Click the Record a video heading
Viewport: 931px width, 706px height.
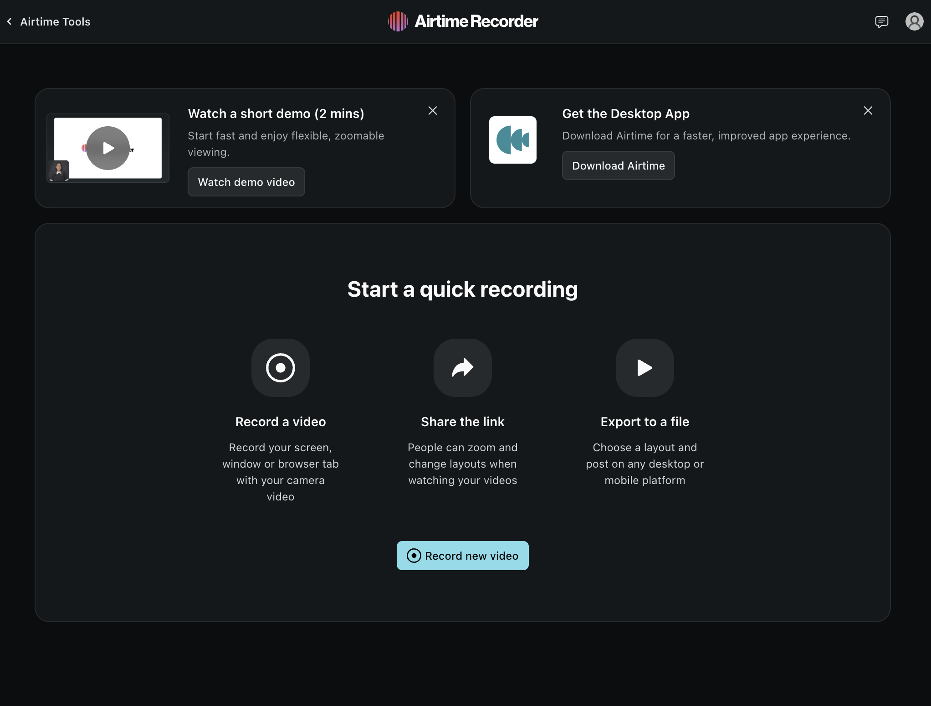click(x=281, y=422)
